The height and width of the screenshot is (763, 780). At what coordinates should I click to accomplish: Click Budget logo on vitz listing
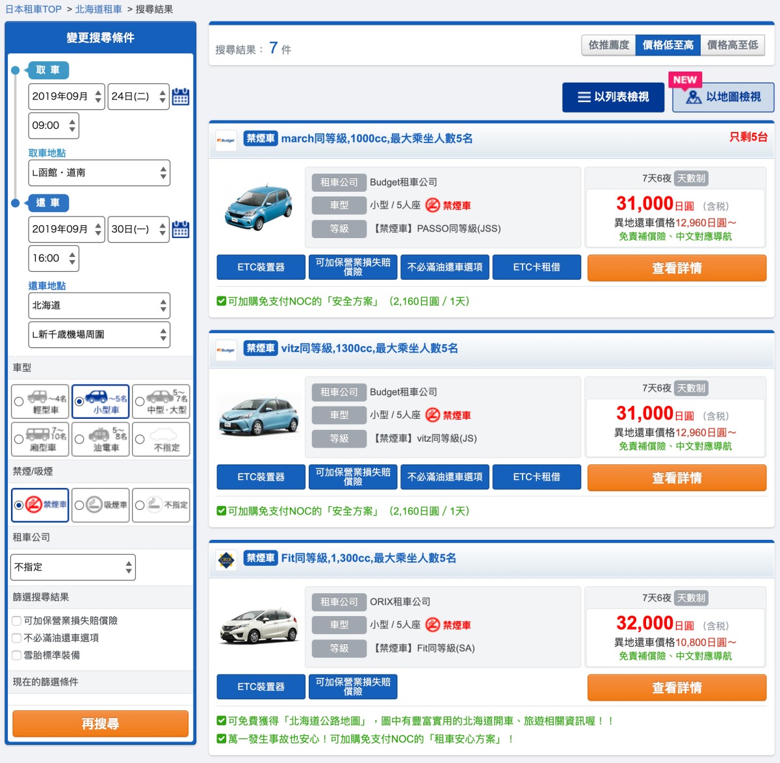point(226,350)
